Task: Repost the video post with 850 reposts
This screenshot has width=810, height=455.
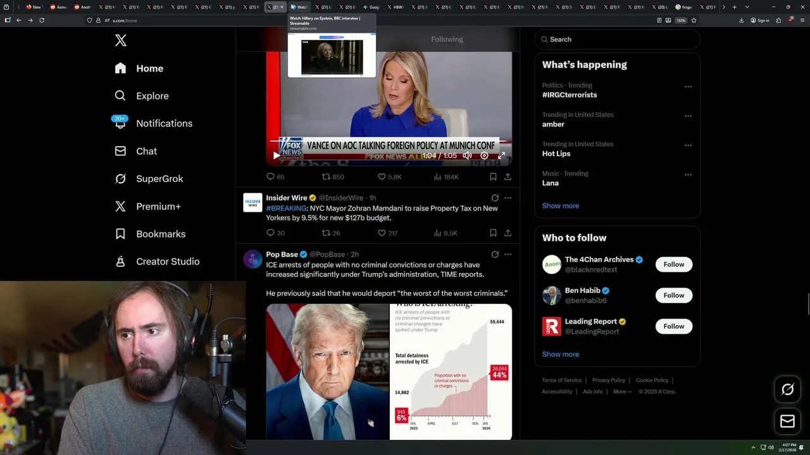Action: 333,177
